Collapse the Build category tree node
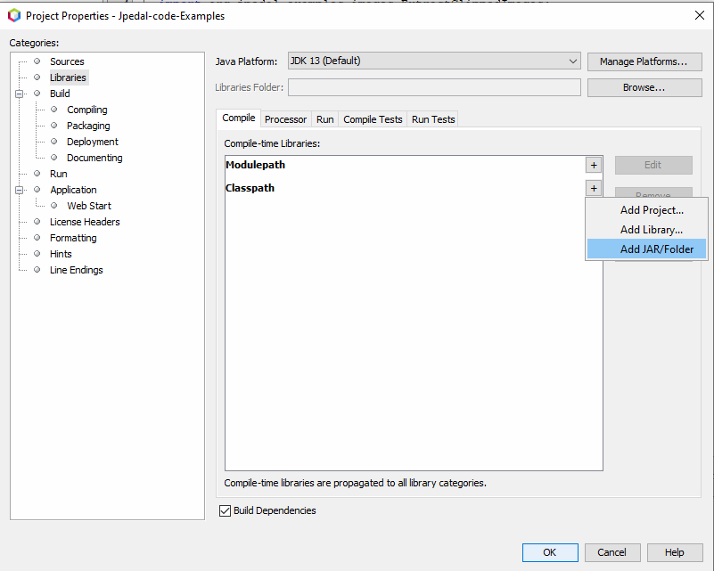Screen dimensions: 714x571 [x=21, y=94]
